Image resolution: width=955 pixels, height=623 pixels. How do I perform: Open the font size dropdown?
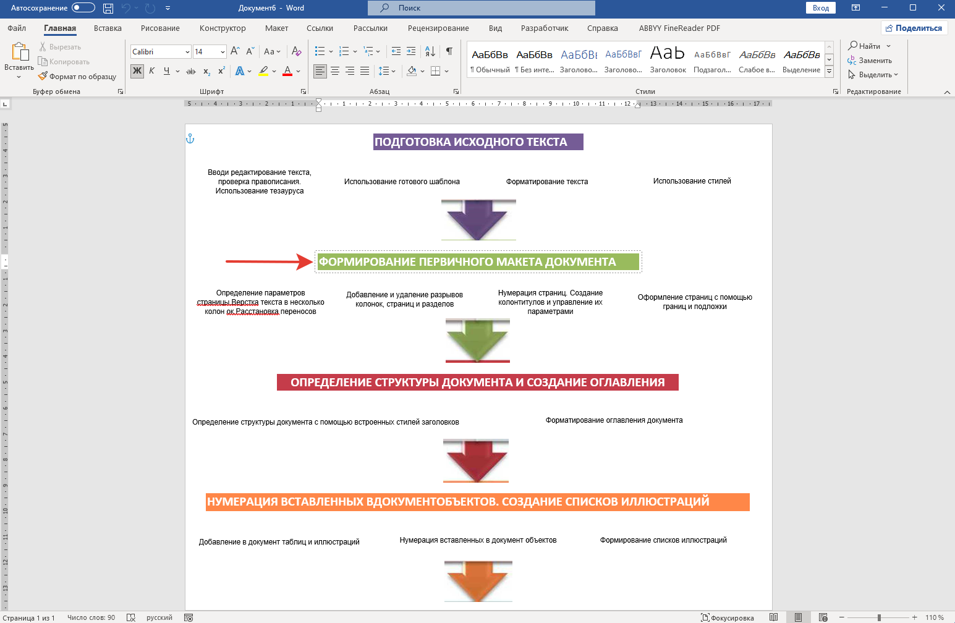coord(223,52)
